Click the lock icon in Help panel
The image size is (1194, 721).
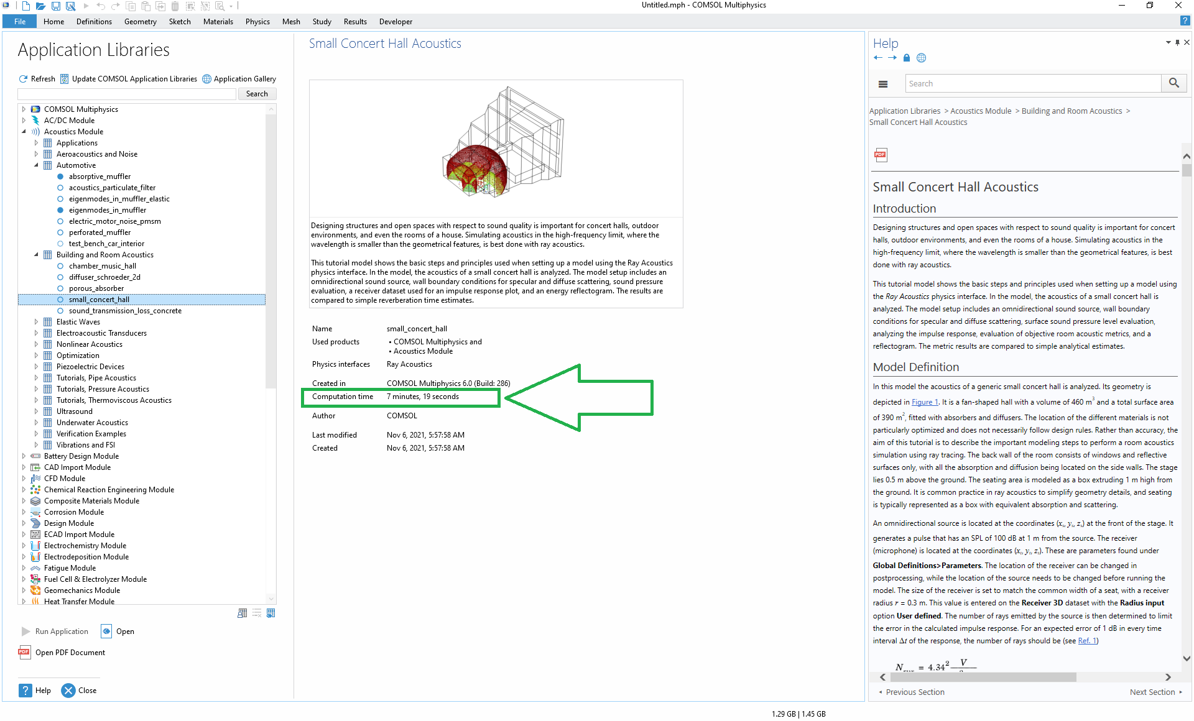(907, 58)
